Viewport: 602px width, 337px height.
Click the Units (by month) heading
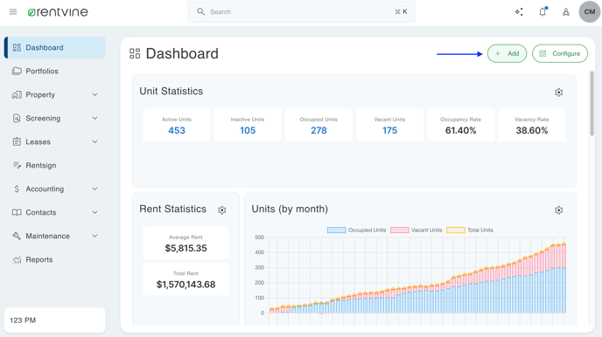pyautogui.click(x=290, y=209)
